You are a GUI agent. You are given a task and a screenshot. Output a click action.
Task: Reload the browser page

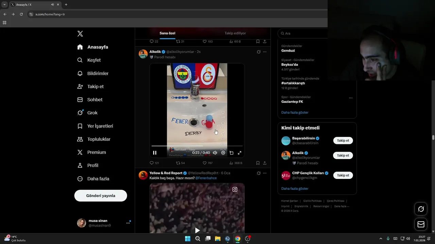pyautogui.click(x=21, y=14)
